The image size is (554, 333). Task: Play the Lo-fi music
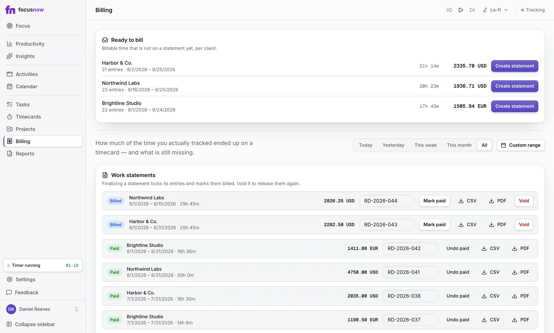point(461,10)
